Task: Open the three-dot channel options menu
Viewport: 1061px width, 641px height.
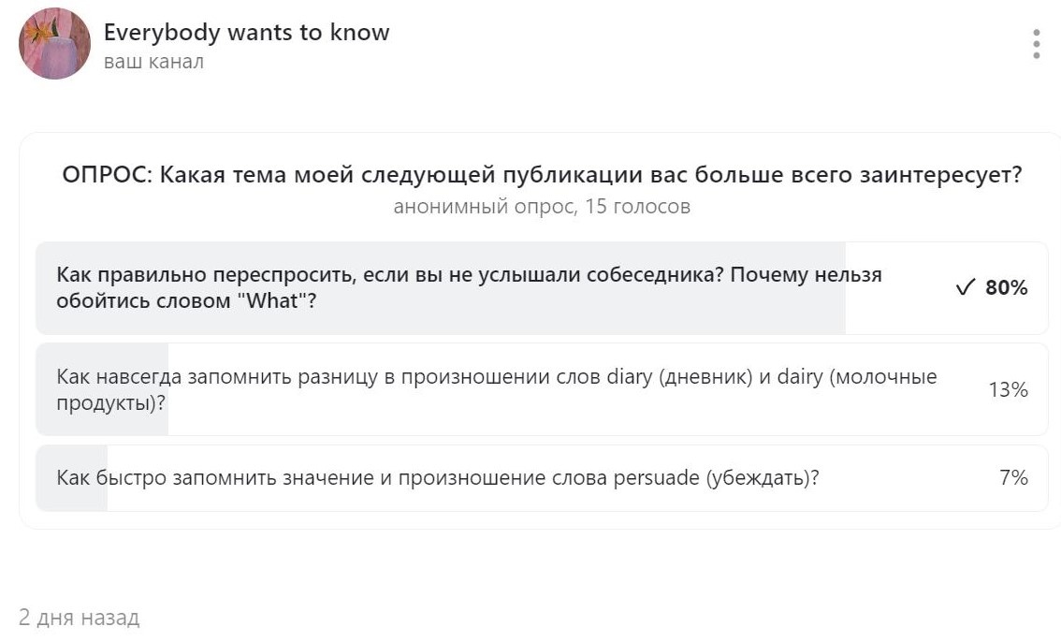Action: click(1036, 43)
